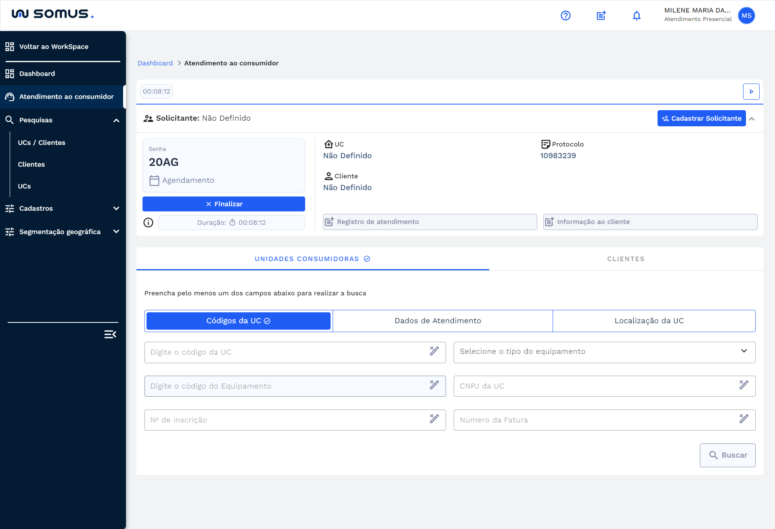Viewport: 775px width, 529px height.
Task: Open the equipment type dropdown
Action: pos(604,351)
